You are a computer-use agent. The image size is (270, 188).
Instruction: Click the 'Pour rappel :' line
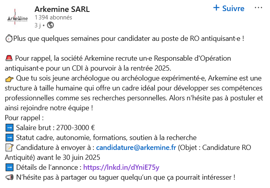(24, 118)
